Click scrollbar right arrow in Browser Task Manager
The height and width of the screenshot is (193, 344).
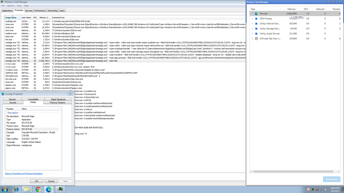pos(339,172)
